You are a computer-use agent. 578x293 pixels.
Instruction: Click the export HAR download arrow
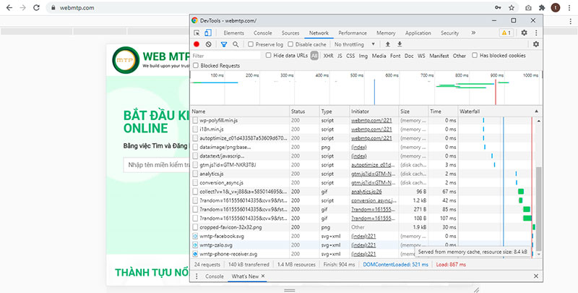click(x=399, y=45)
